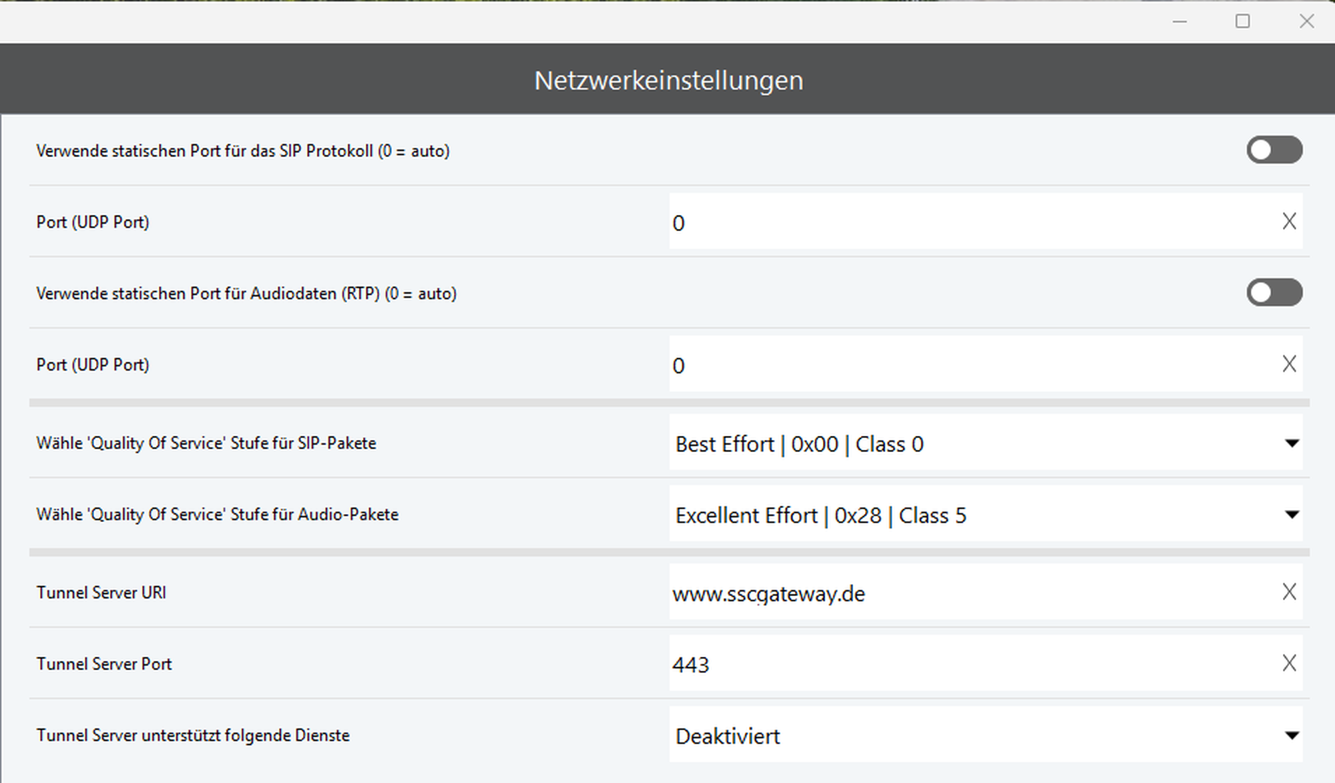Viewport: 1335px width, 783px height.
Task: Clear the Tunnel Server Port field
Action: coord(1289,664)
